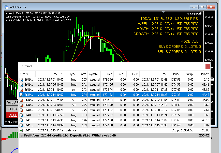Image resolution: width=221 pixels, height=153 pixels.
Task: Click the Only SE button on chart
Action: 12,103
